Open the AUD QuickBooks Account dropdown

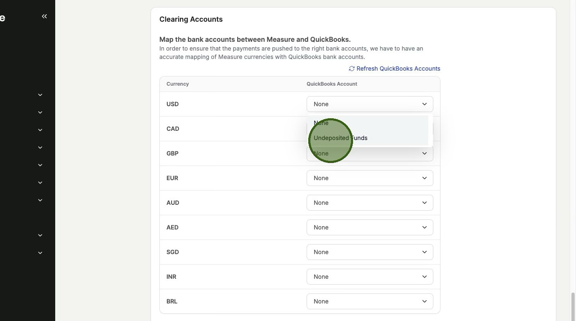pos(369,203)
